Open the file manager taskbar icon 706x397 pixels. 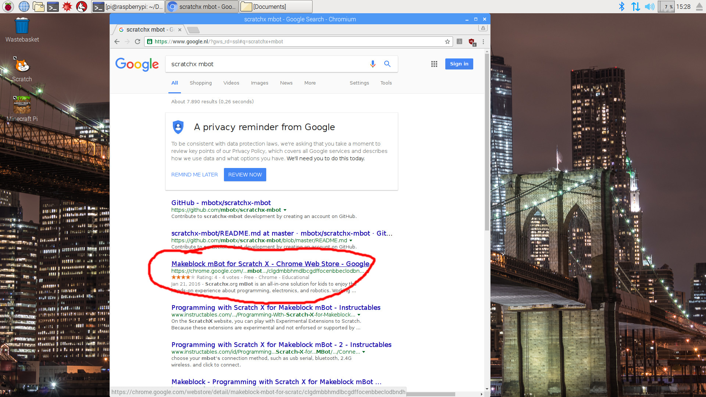38,7
